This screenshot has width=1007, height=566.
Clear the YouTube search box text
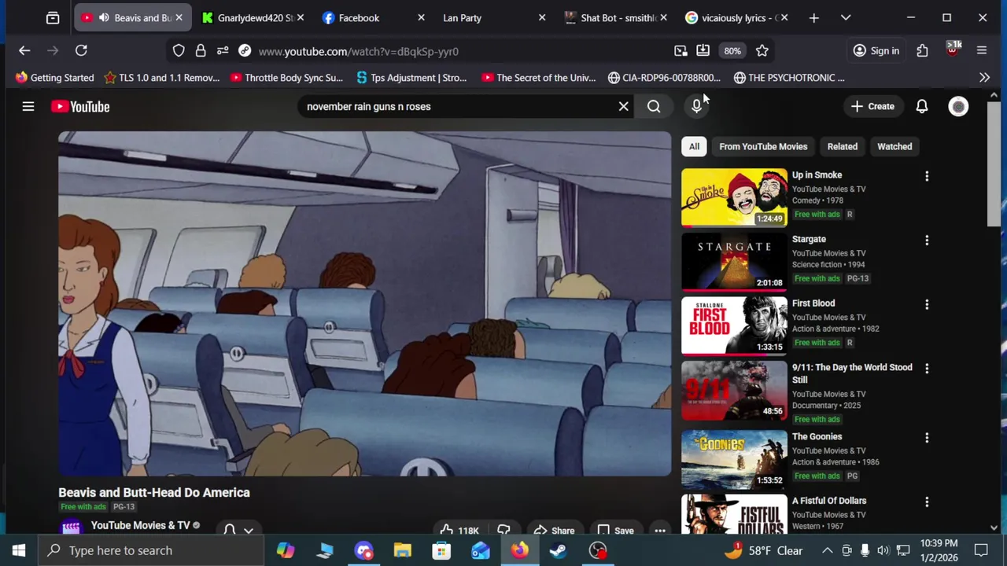pos(623,106)
